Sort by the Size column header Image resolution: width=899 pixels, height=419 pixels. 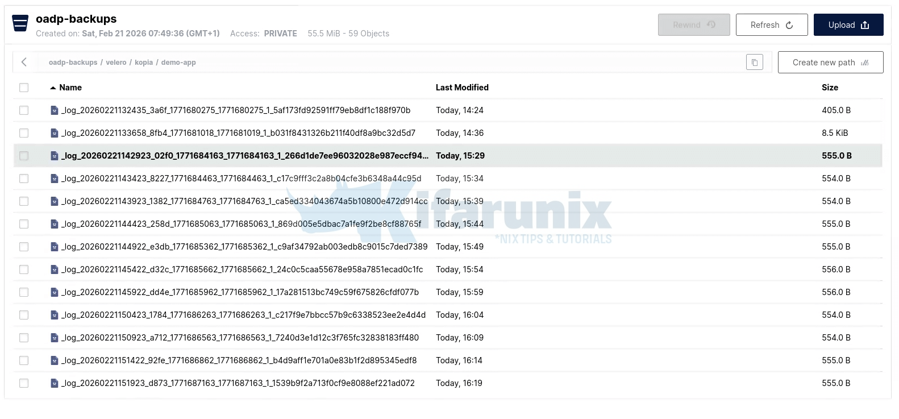[830, 88]
